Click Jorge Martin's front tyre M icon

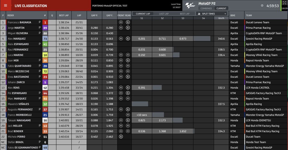coord(121,28)
